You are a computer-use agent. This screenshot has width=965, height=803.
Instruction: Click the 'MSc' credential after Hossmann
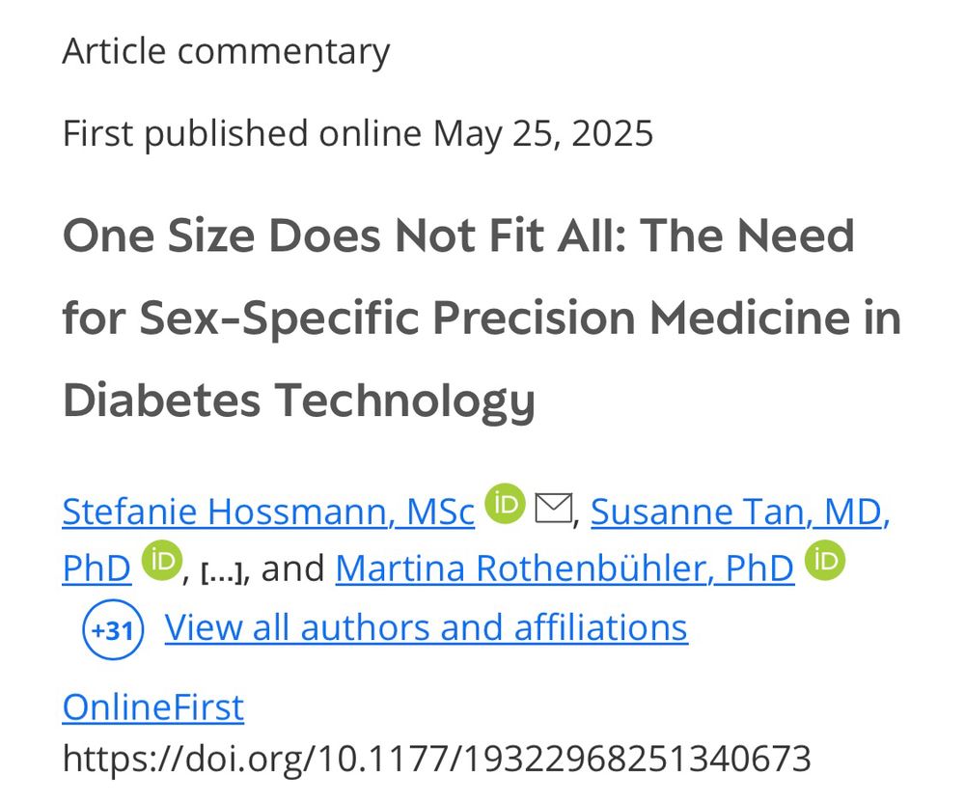click(440, 512)
